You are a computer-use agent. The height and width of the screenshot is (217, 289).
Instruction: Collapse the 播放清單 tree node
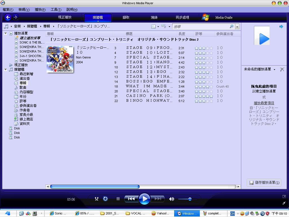(6, 33)
